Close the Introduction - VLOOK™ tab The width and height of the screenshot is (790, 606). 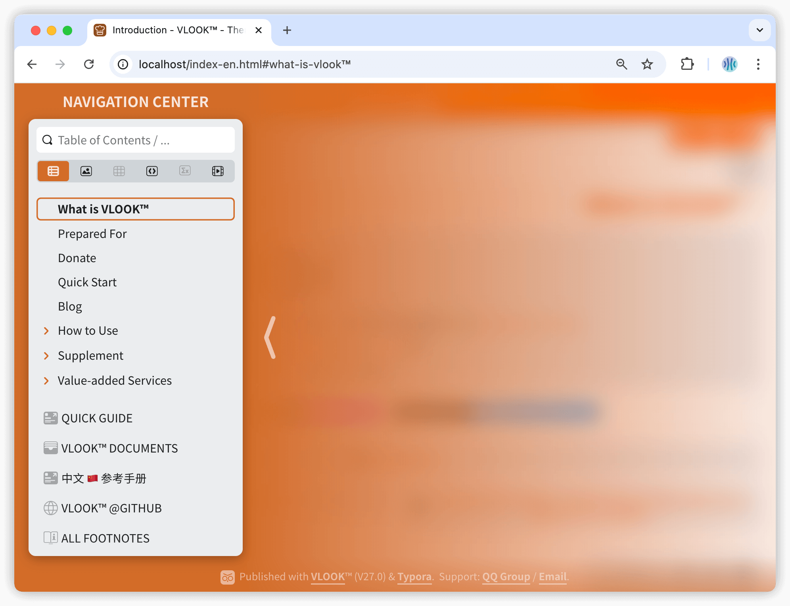click(259, 30)
